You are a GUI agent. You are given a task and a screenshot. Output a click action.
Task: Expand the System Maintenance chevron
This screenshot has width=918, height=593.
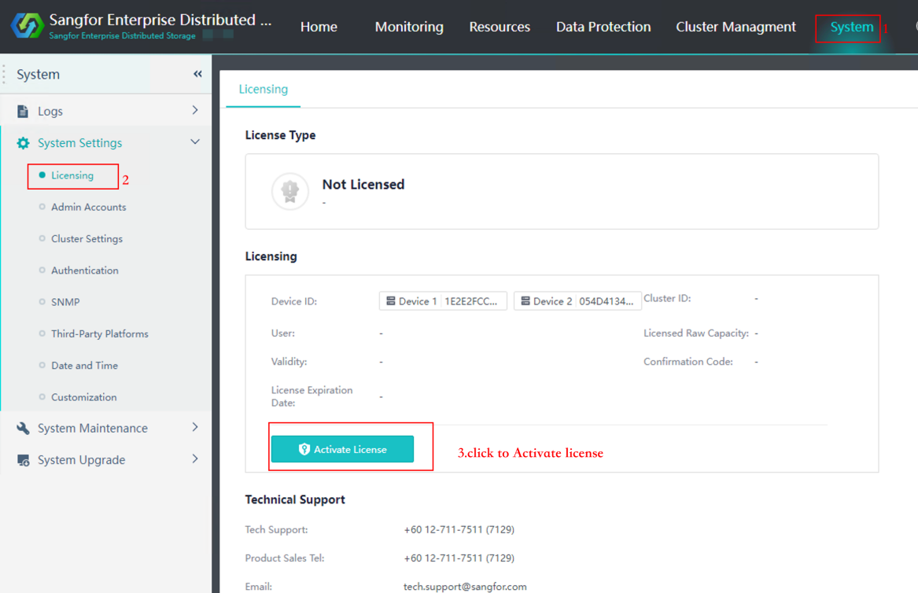195,427
